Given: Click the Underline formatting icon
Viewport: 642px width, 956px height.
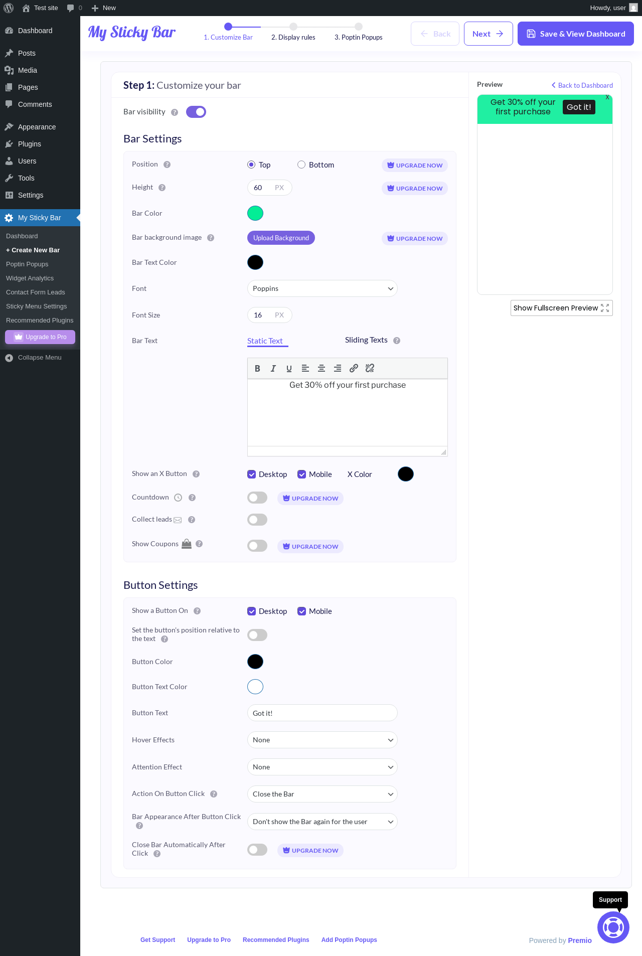Looking at the screenshot, I should (x=289, y=368).
